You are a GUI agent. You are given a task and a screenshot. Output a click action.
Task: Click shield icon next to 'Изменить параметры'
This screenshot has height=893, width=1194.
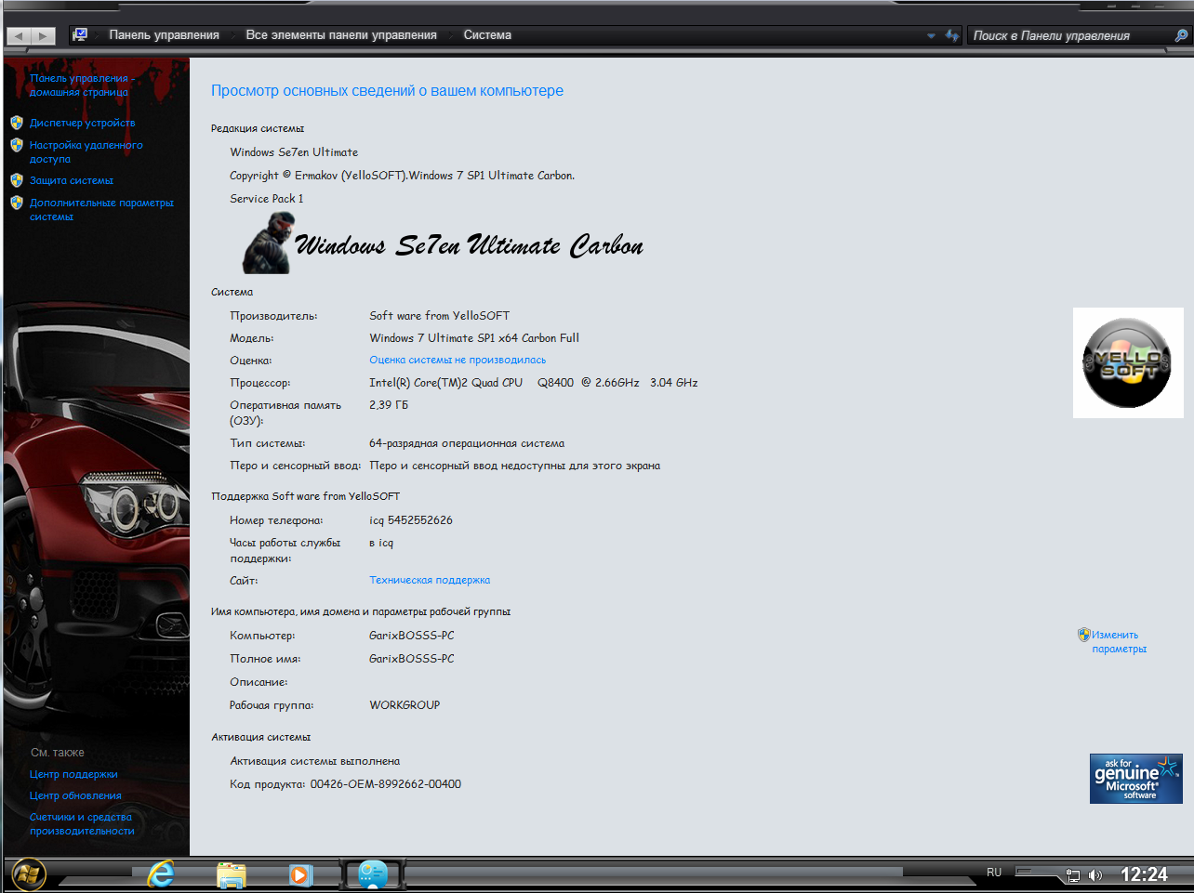pos(1084,635)
